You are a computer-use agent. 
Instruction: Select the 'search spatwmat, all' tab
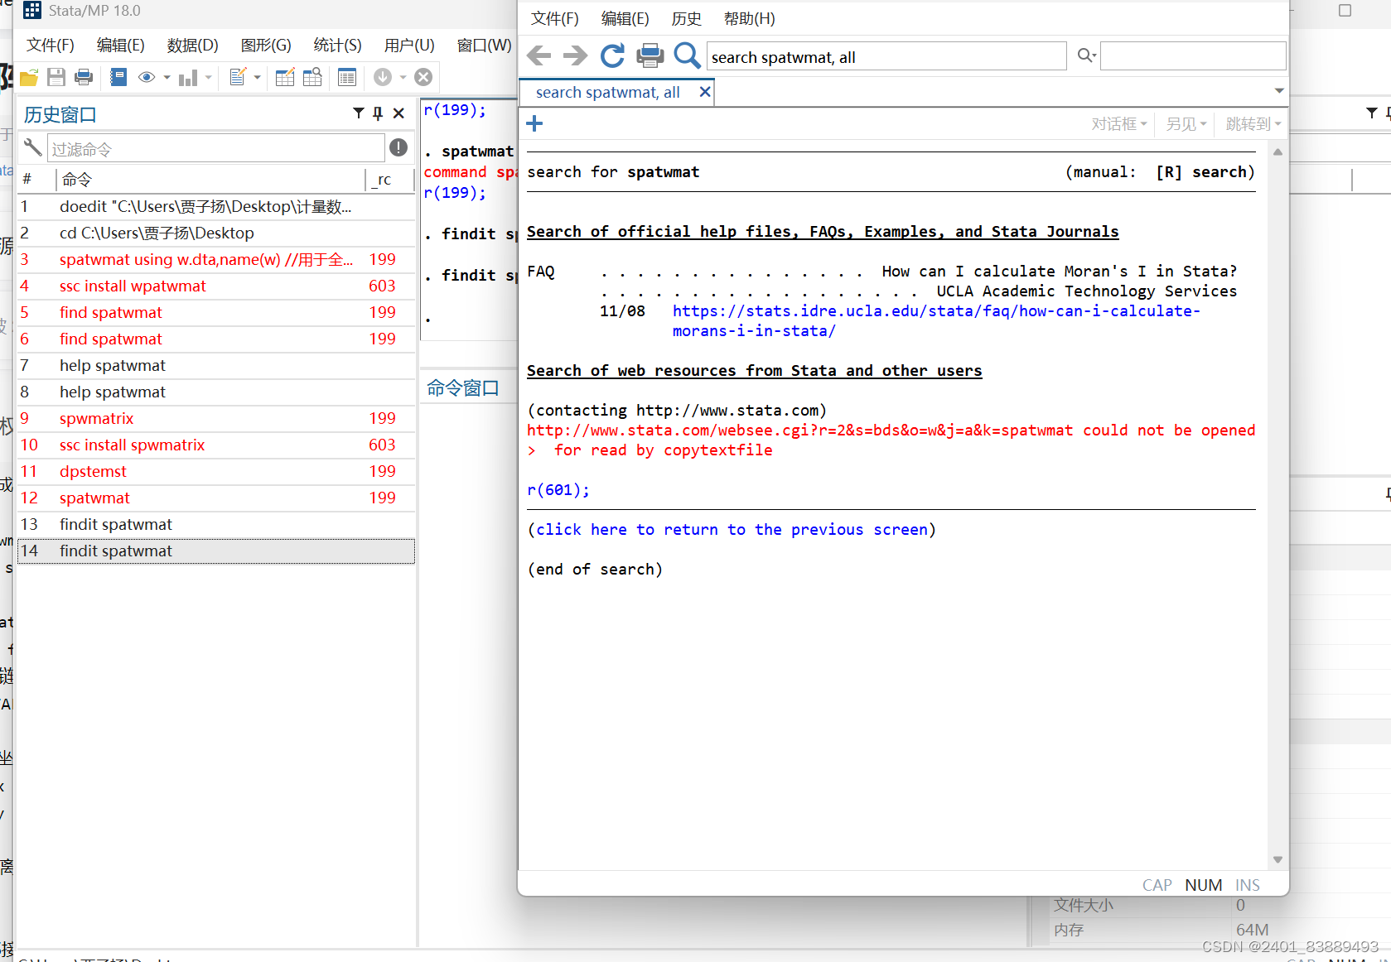[608, 92]
